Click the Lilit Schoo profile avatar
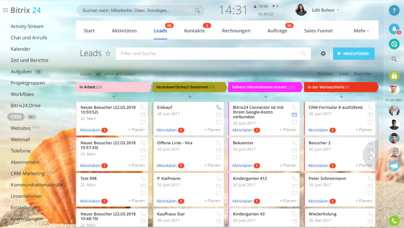This screenshot has width=404, height=228. (x=301, y=10)
